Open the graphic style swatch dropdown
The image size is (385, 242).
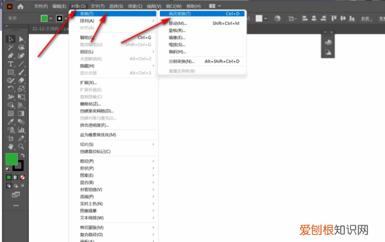(x=266, y=19)
